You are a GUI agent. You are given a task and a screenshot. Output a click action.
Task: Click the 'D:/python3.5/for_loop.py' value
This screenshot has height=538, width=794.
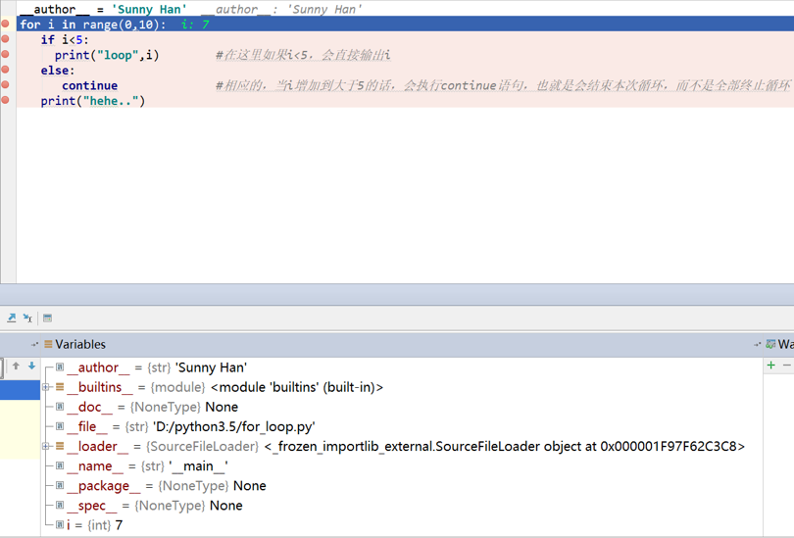234,426
